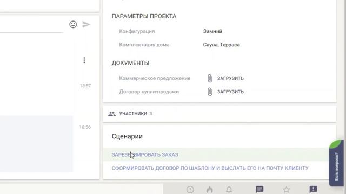Open the Есть вопросы? help widget
Screen dimensions: 346x194
(x=336, y=163)
